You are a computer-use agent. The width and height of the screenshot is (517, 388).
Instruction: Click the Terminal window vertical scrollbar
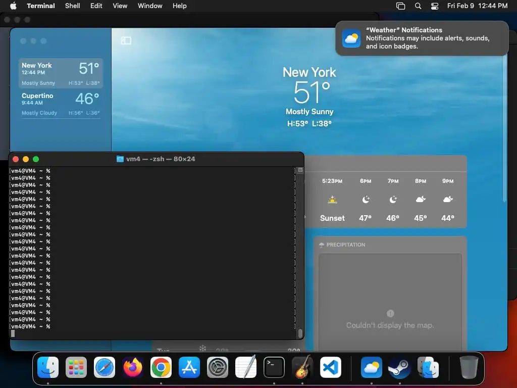(x=300, y=333)
